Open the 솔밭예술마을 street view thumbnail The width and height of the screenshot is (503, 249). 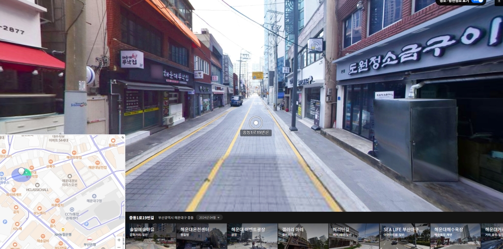pyautogui.click(x=151, y=236)
